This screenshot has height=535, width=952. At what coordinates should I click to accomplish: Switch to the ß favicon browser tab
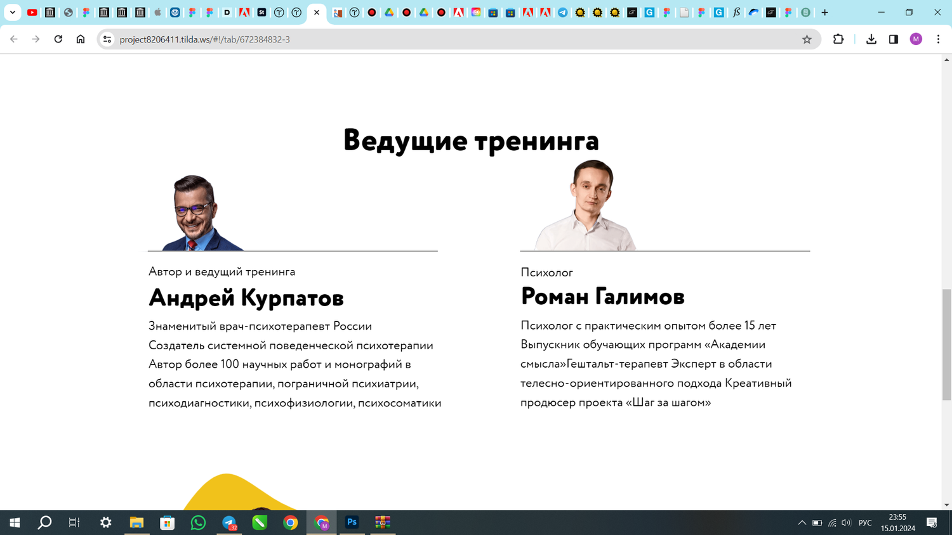(736, 12)
